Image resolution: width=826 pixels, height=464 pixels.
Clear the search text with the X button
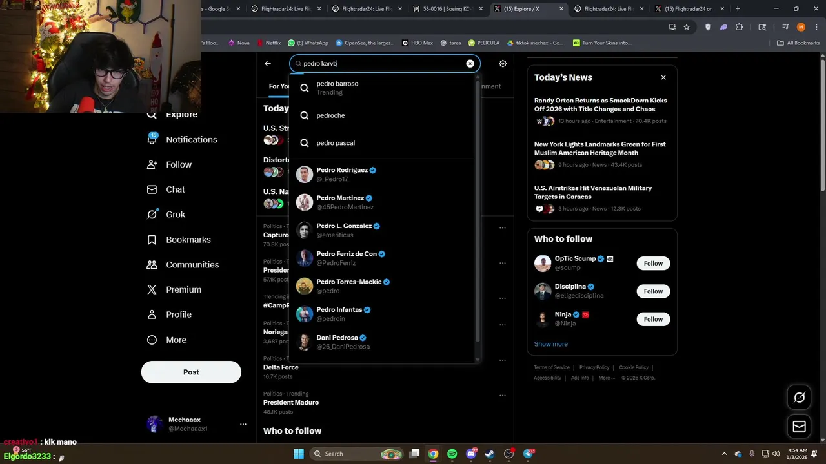[x=470, y=64]
